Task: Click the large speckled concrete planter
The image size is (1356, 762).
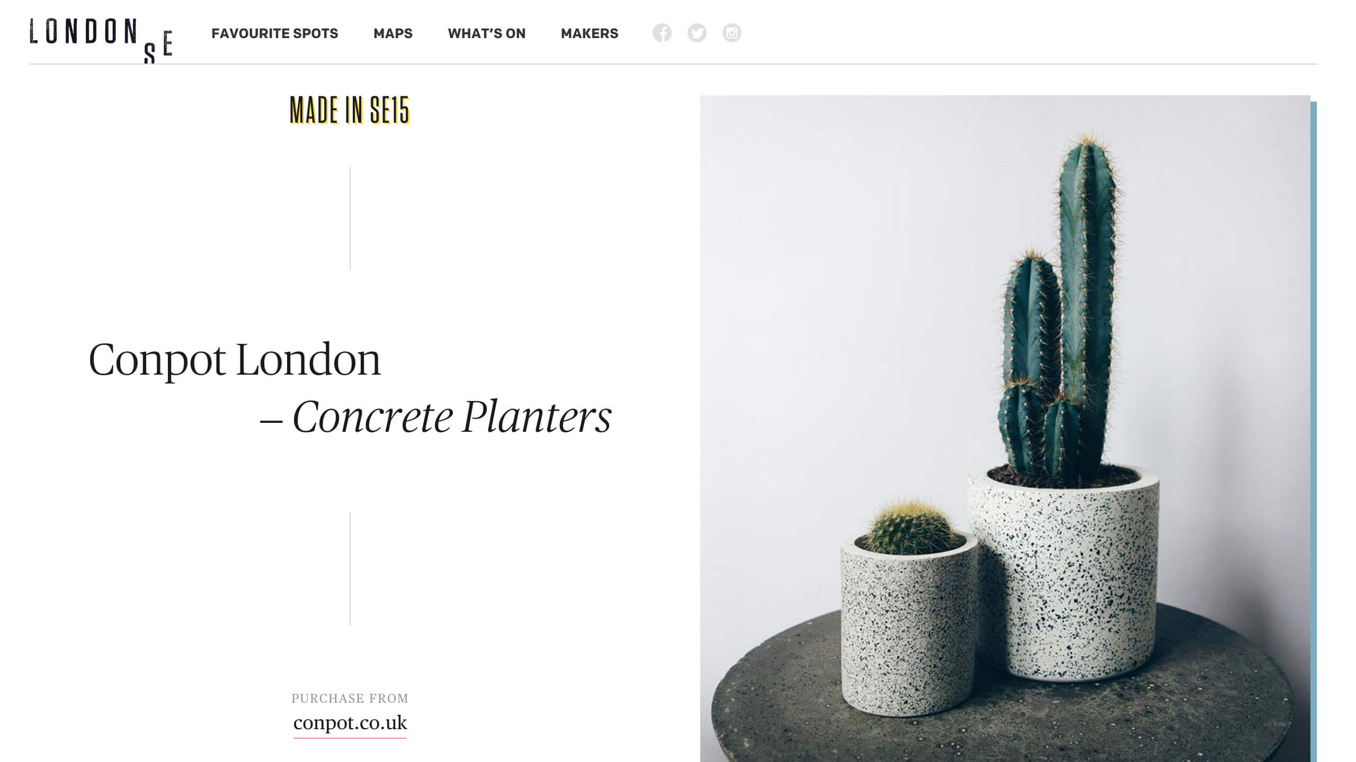Action: [1064, 574]
